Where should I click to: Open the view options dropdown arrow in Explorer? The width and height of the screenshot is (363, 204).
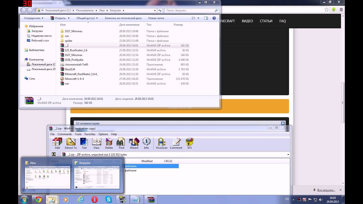pyautogui.click(x=198, y=18)
